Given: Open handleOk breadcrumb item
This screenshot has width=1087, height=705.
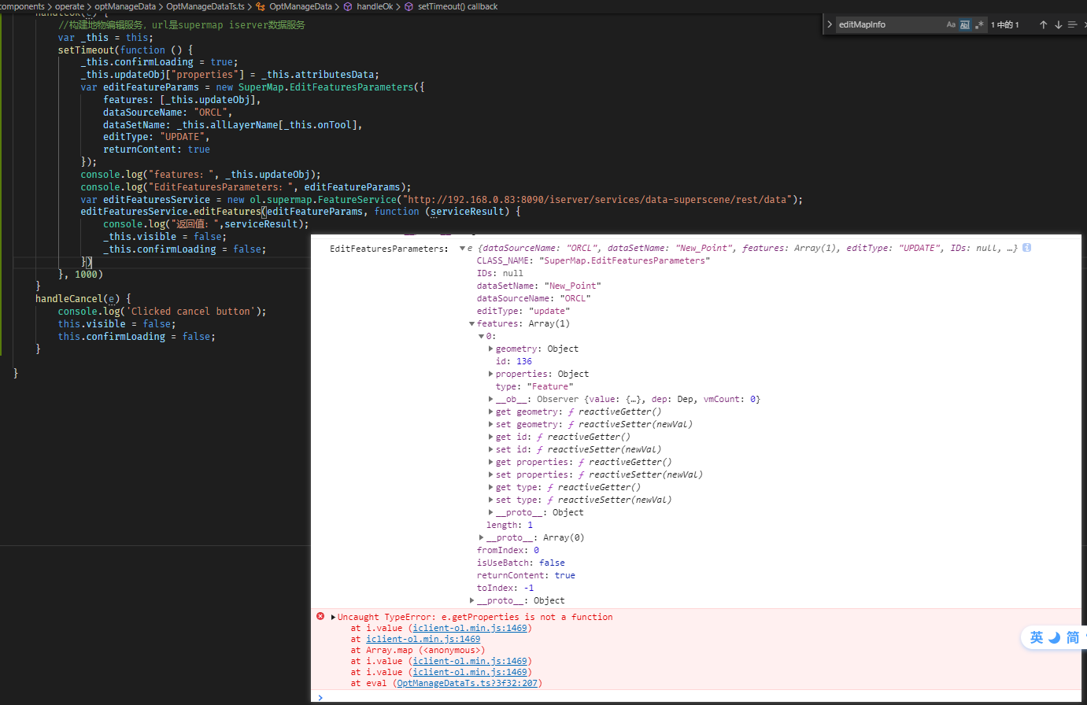Looking at the screenshot, I should (x=375, y=6).
